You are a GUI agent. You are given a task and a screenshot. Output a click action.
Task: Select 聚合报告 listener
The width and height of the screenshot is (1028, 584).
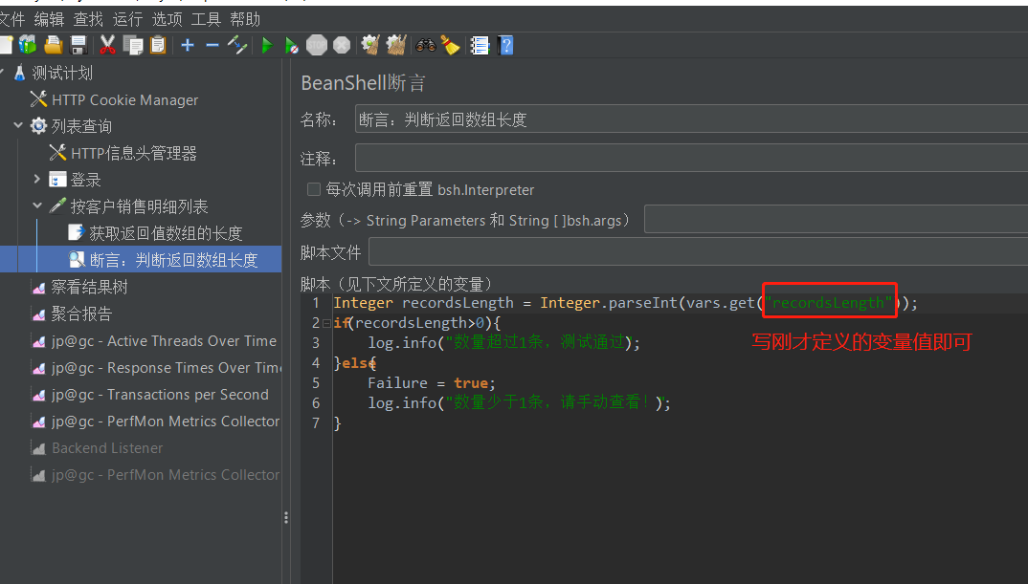[82, 314]
